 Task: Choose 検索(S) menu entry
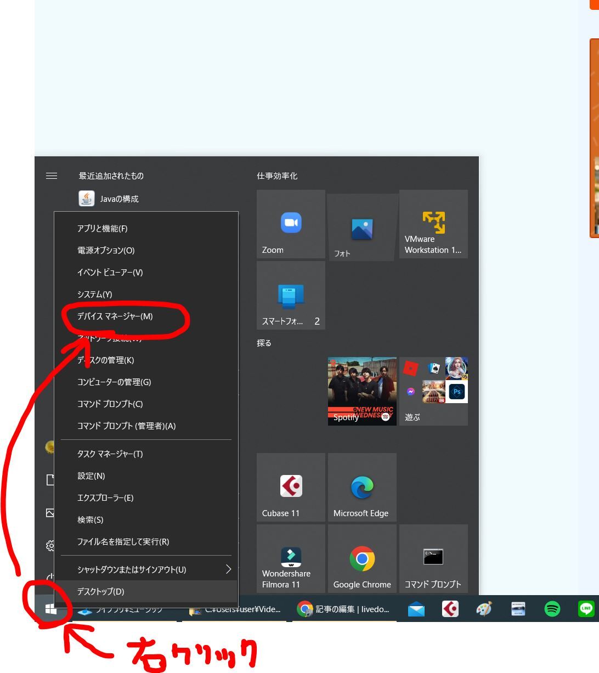pyautogui.click(x=146, y=519)
